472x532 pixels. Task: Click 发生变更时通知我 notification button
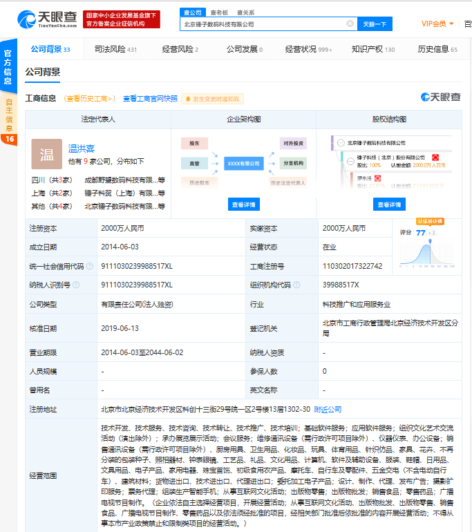coord(212,99)
